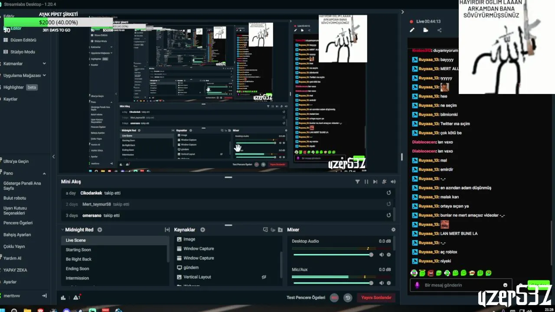
Task: Show hidden Vertical Layout source
Action: click(264, 277)
